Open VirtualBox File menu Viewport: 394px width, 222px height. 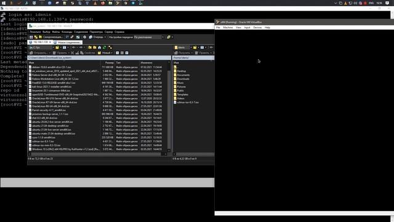pyautogui.click(x=218, y=27)
